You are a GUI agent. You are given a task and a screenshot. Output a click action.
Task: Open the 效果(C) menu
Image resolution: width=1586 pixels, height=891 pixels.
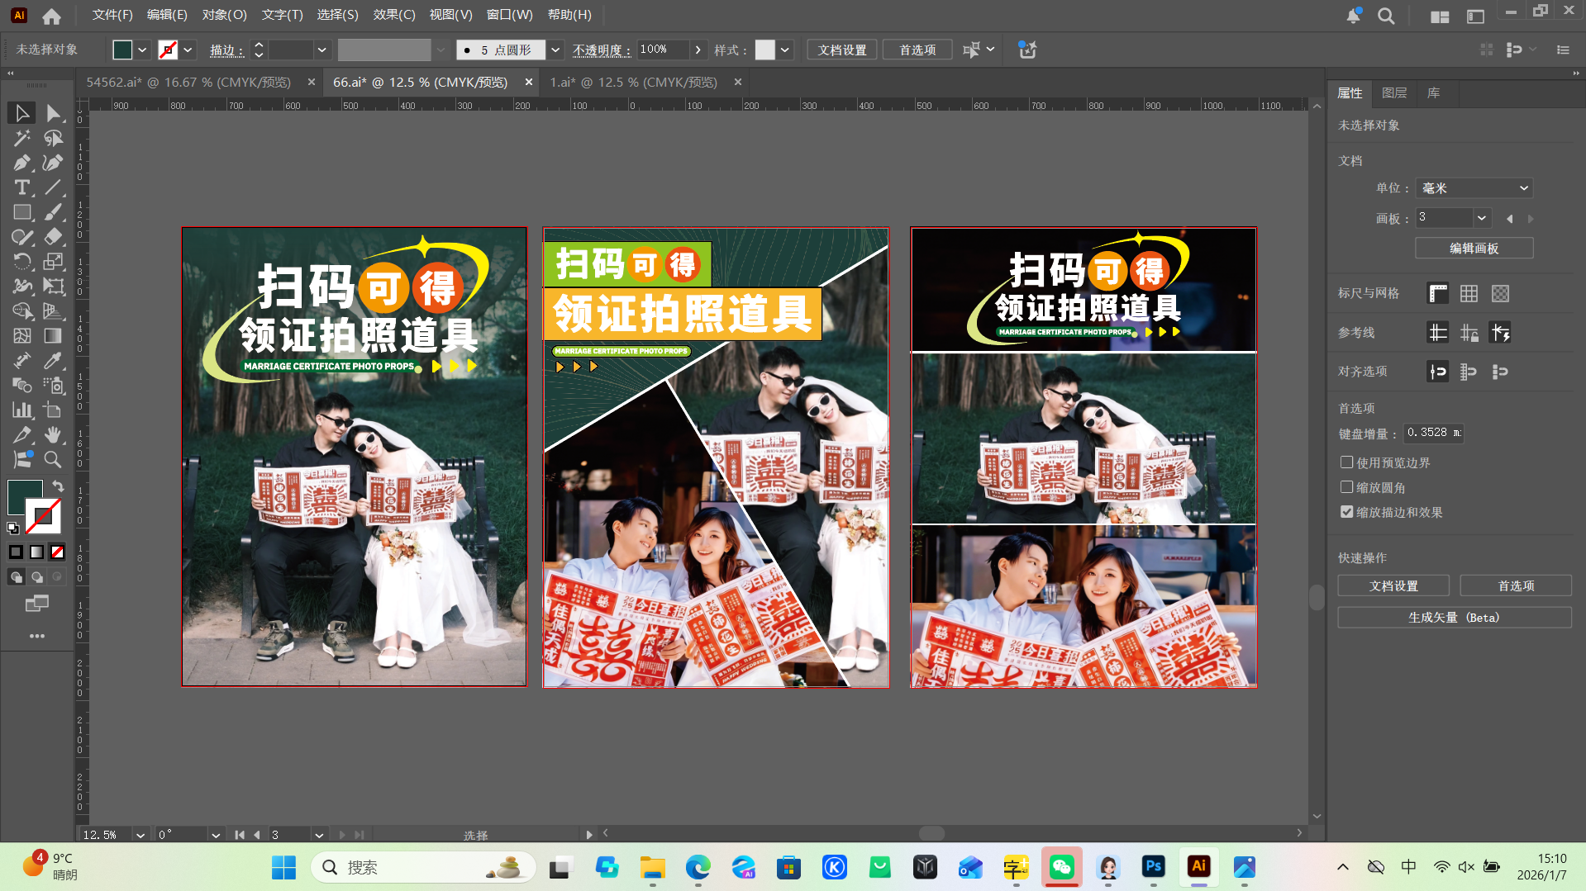coord(393,15)
